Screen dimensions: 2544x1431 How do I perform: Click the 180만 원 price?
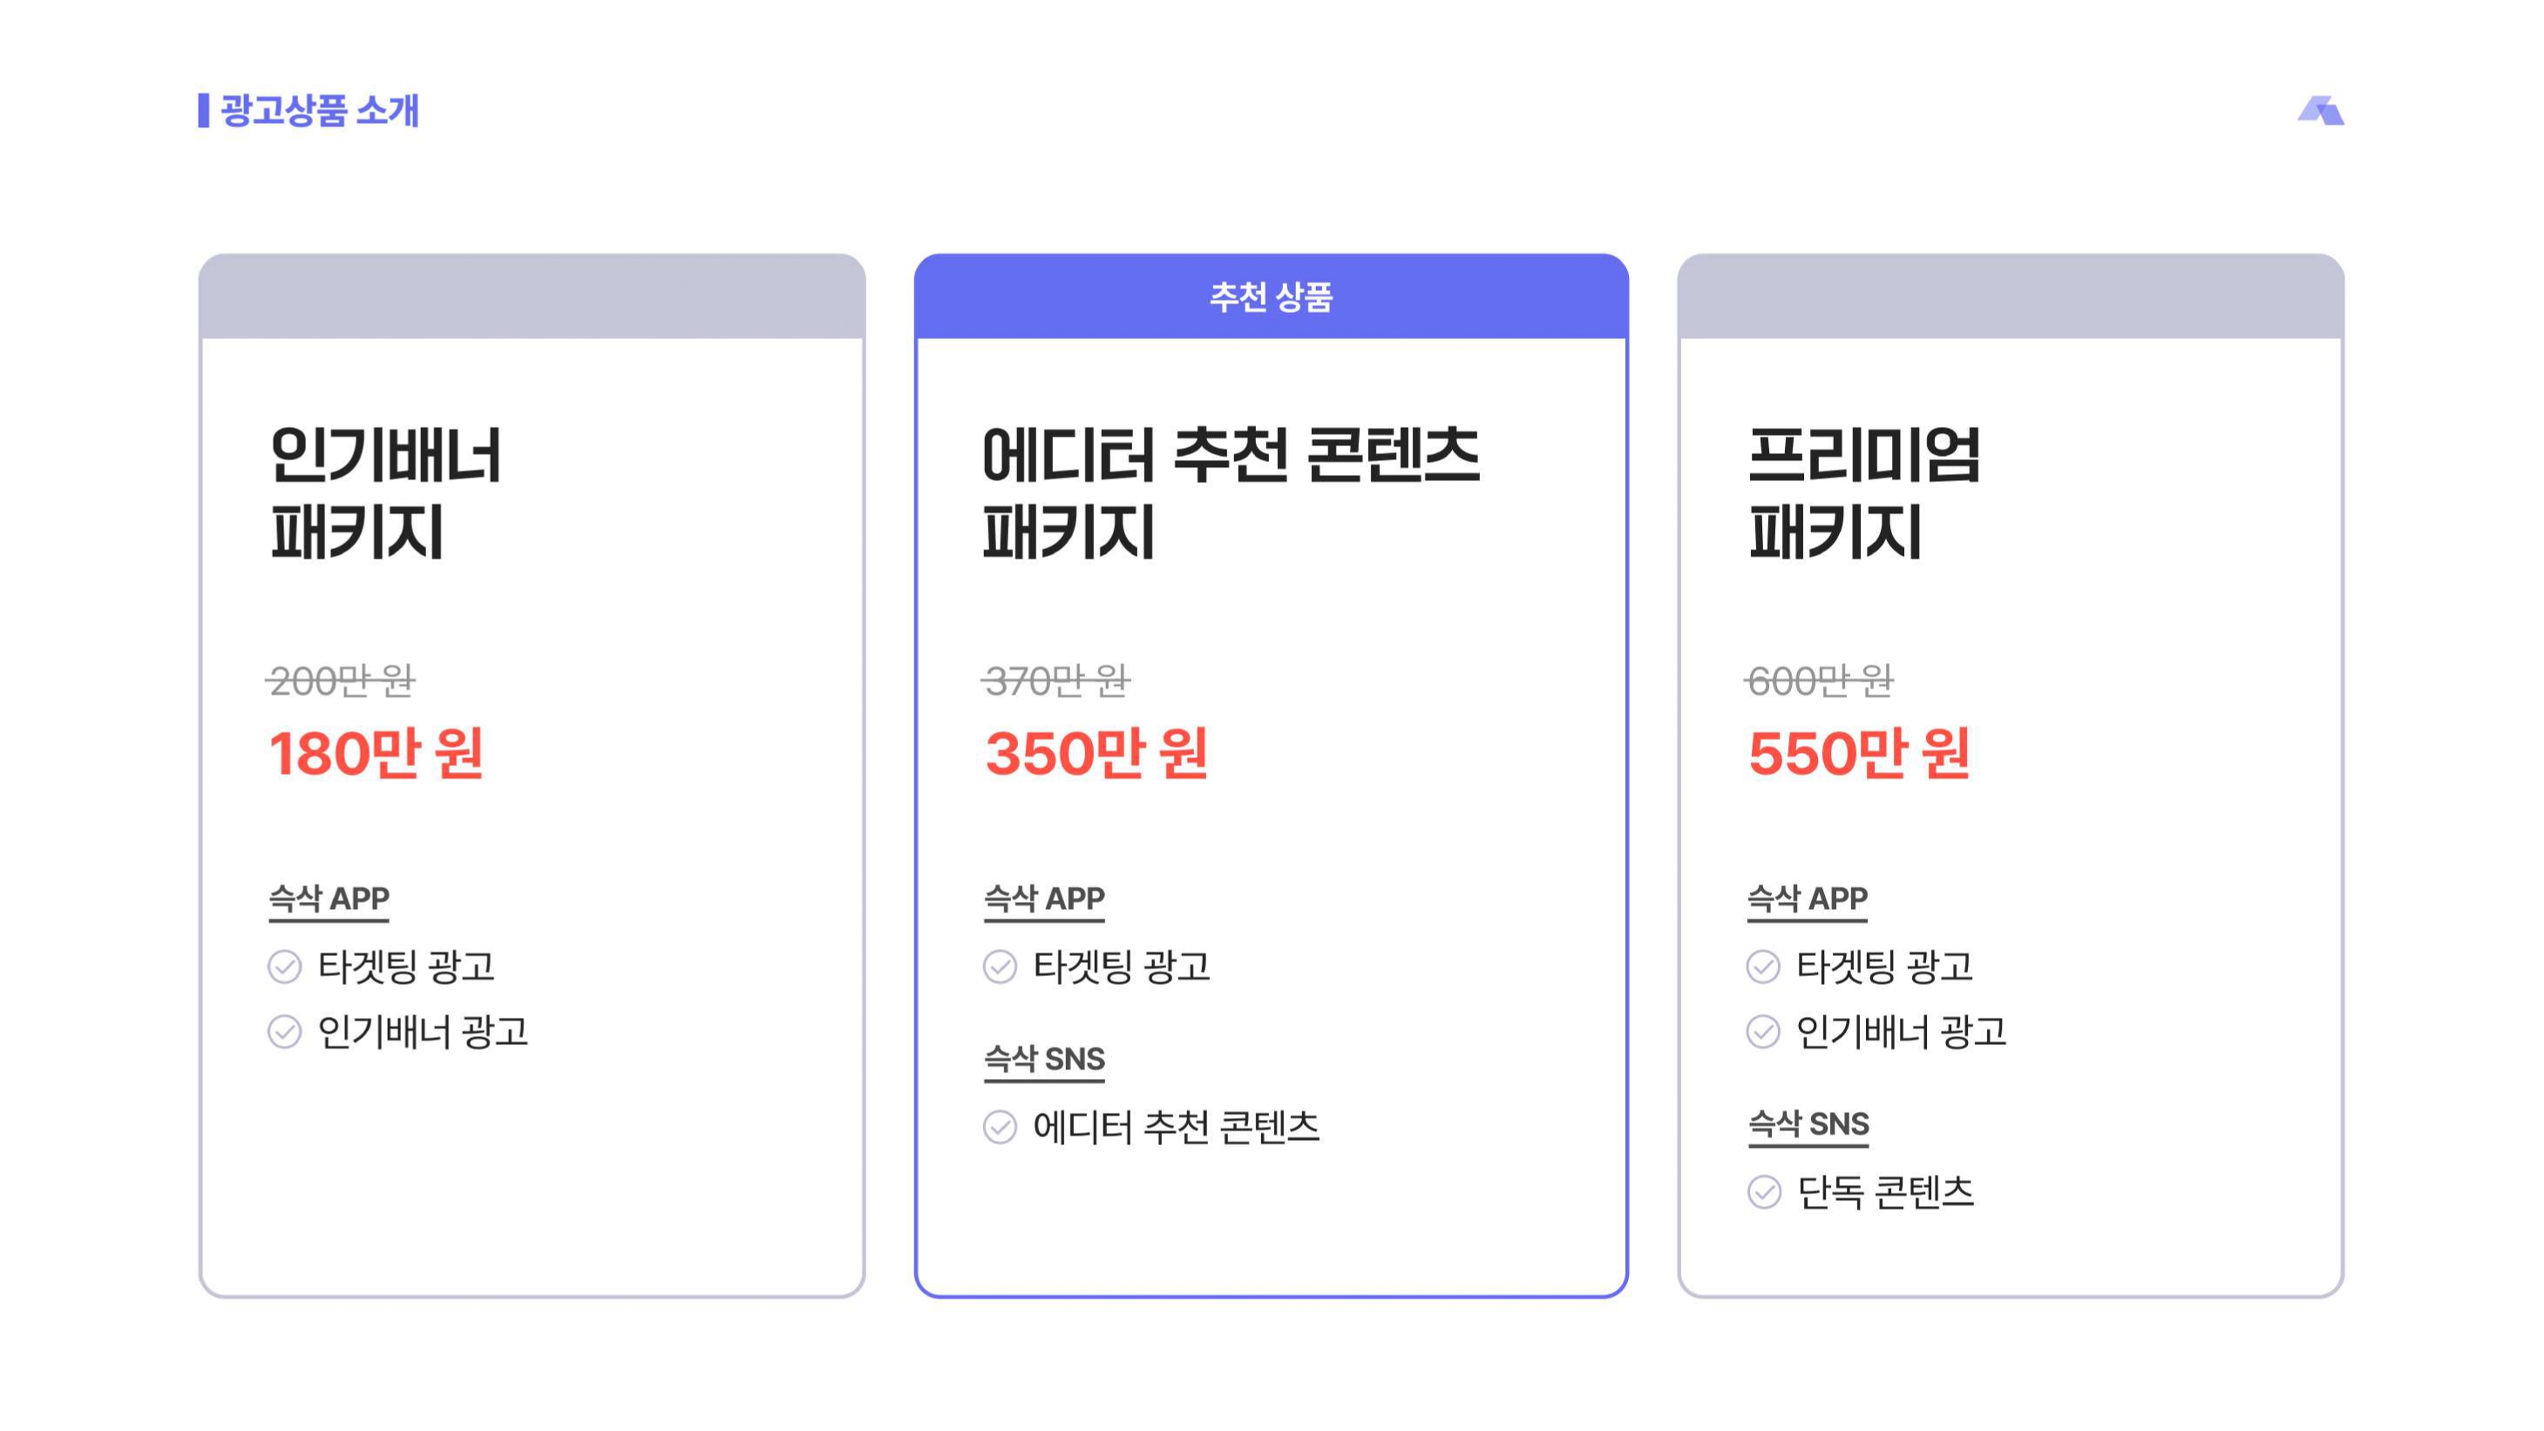377,754
